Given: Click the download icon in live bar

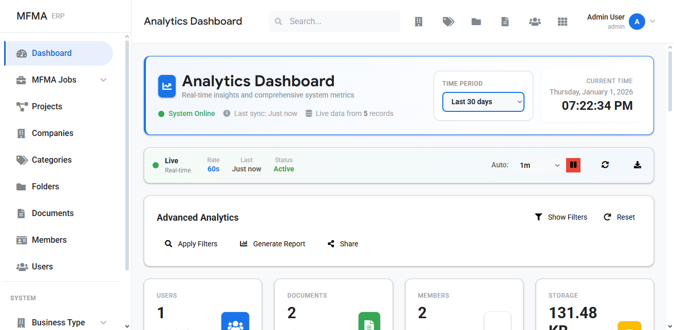Looking at the screenshot, I should [x=638, y=165].
